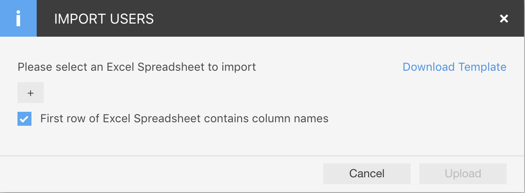Submit the spreadsheet with Upload
The image size is (525, 193).
pyautogui.click(x=463, y=173)
